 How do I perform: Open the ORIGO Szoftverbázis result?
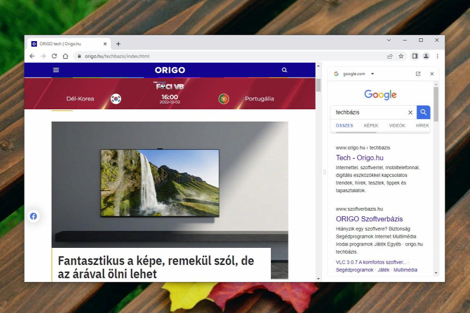click(x=370, y=219)
